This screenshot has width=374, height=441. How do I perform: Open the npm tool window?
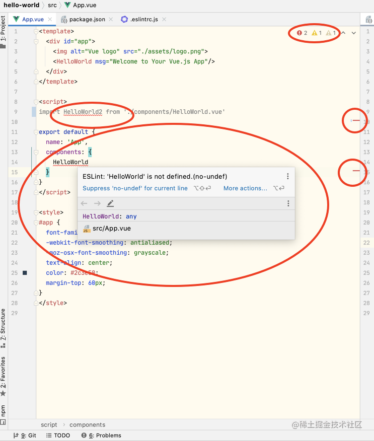3,414
